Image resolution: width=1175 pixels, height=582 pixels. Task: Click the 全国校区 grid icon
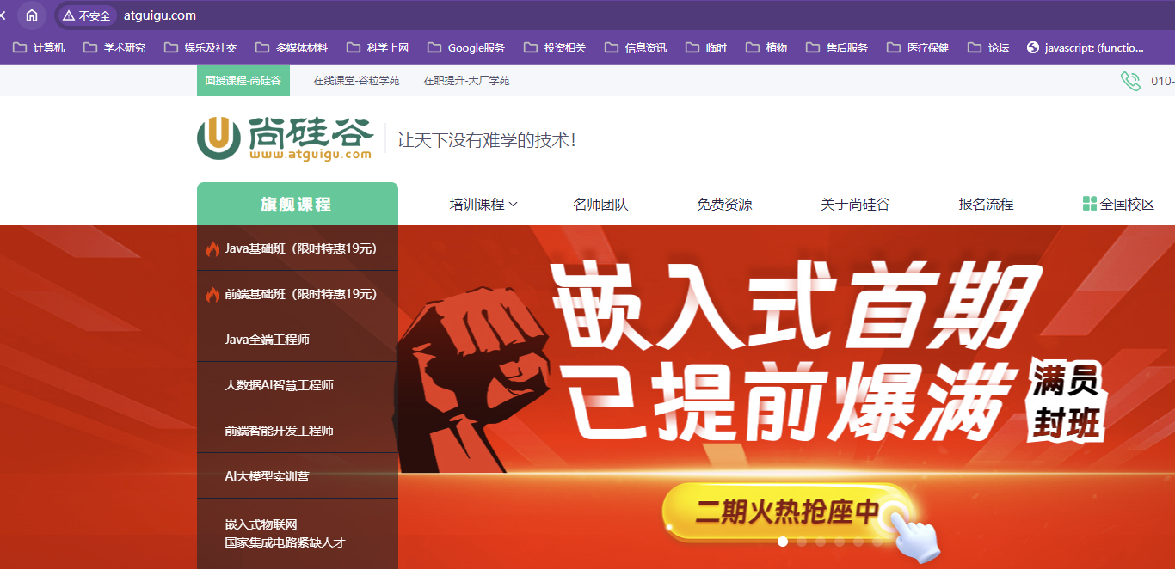[1090, 204]
